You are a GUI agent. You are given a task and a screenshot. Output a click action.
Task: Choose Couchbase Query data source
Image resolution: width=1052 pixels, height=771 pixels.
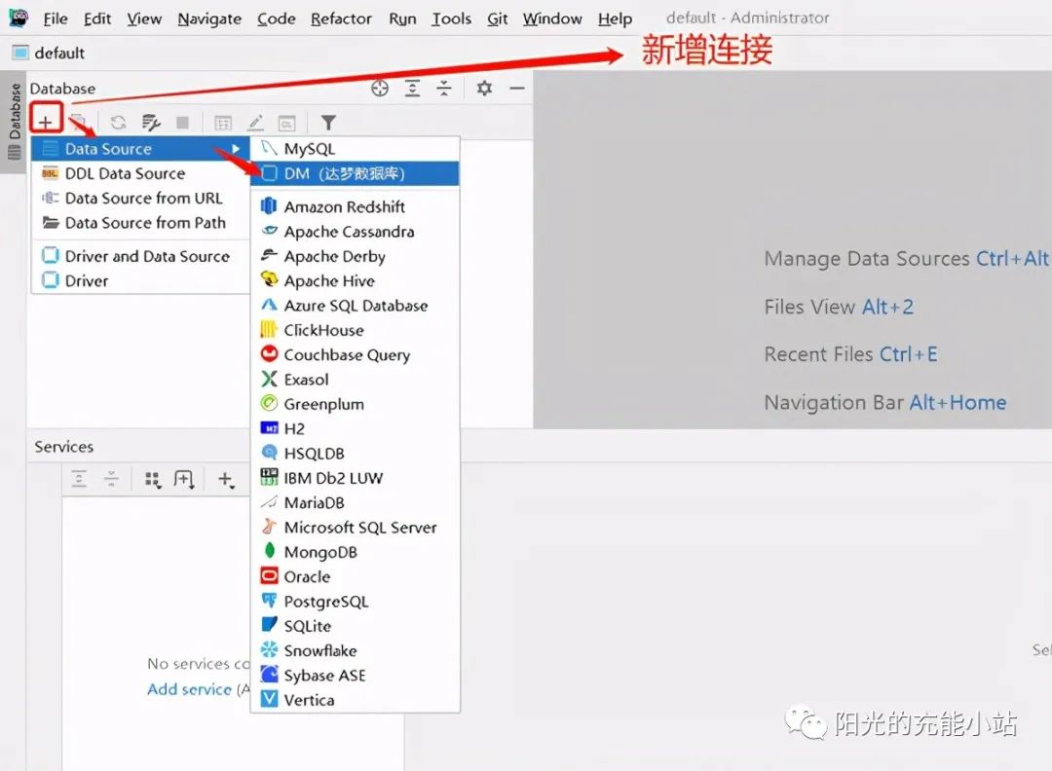pos(355,354)
